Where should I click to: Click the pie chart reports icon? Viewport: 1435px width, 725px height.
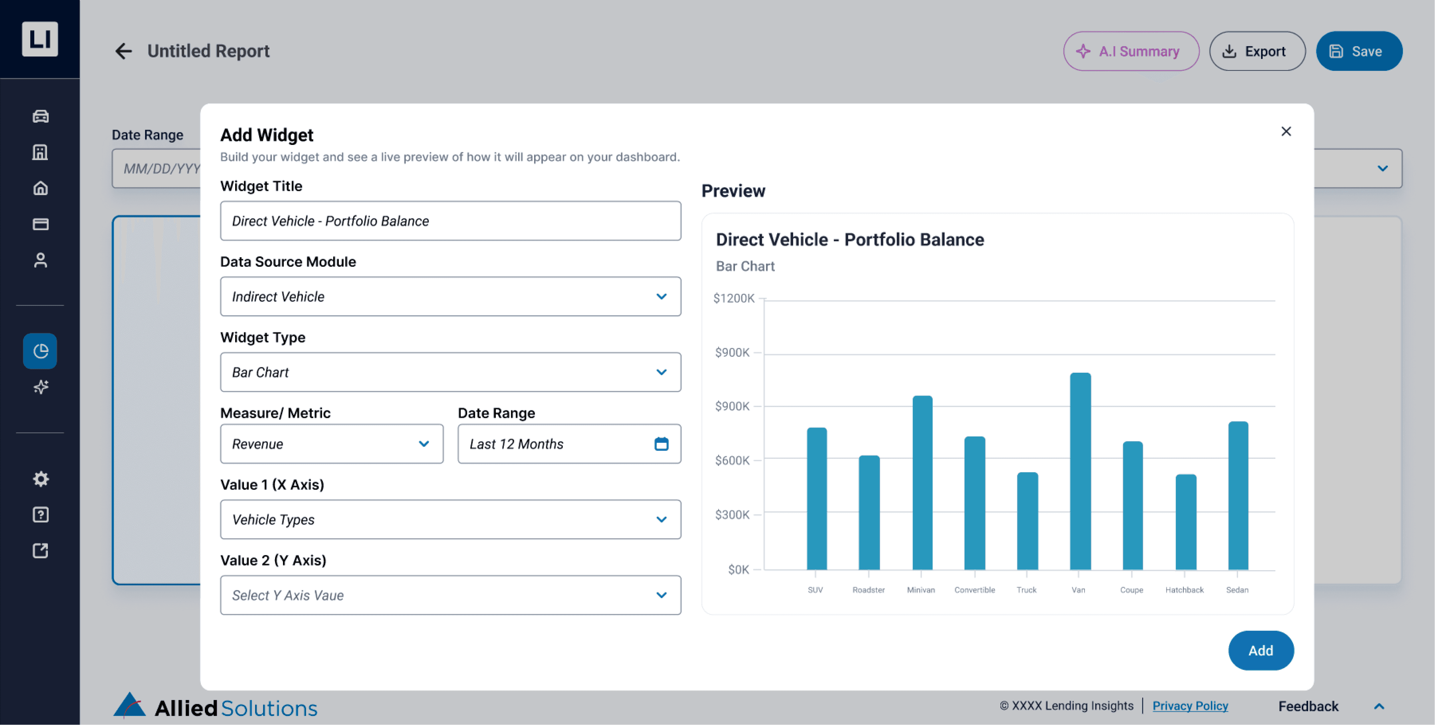tap(40, 351)
